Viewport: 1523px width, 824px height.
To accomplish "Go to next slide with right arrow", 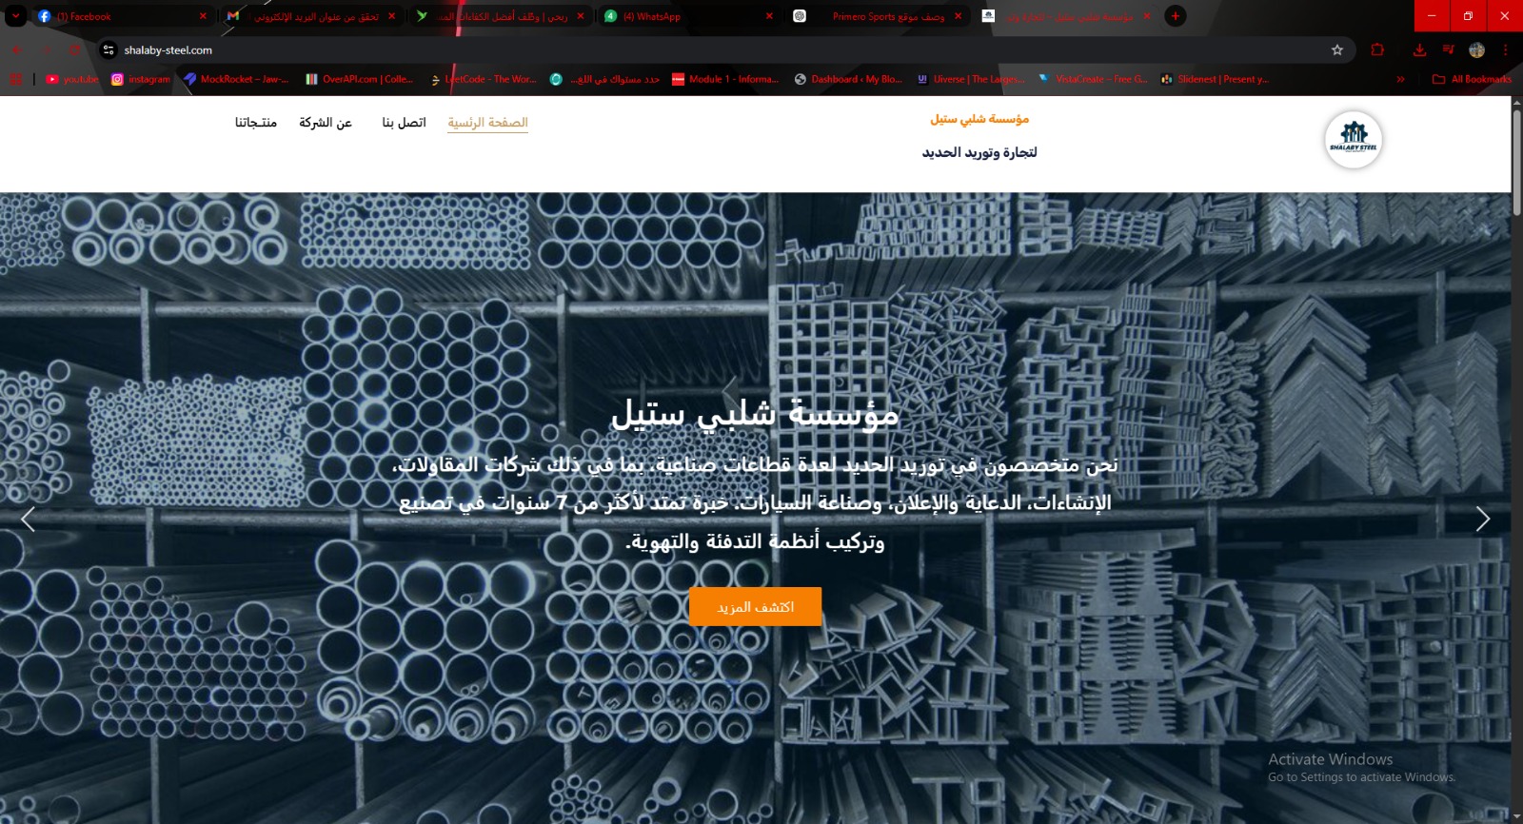I will tap(1482, 519).
